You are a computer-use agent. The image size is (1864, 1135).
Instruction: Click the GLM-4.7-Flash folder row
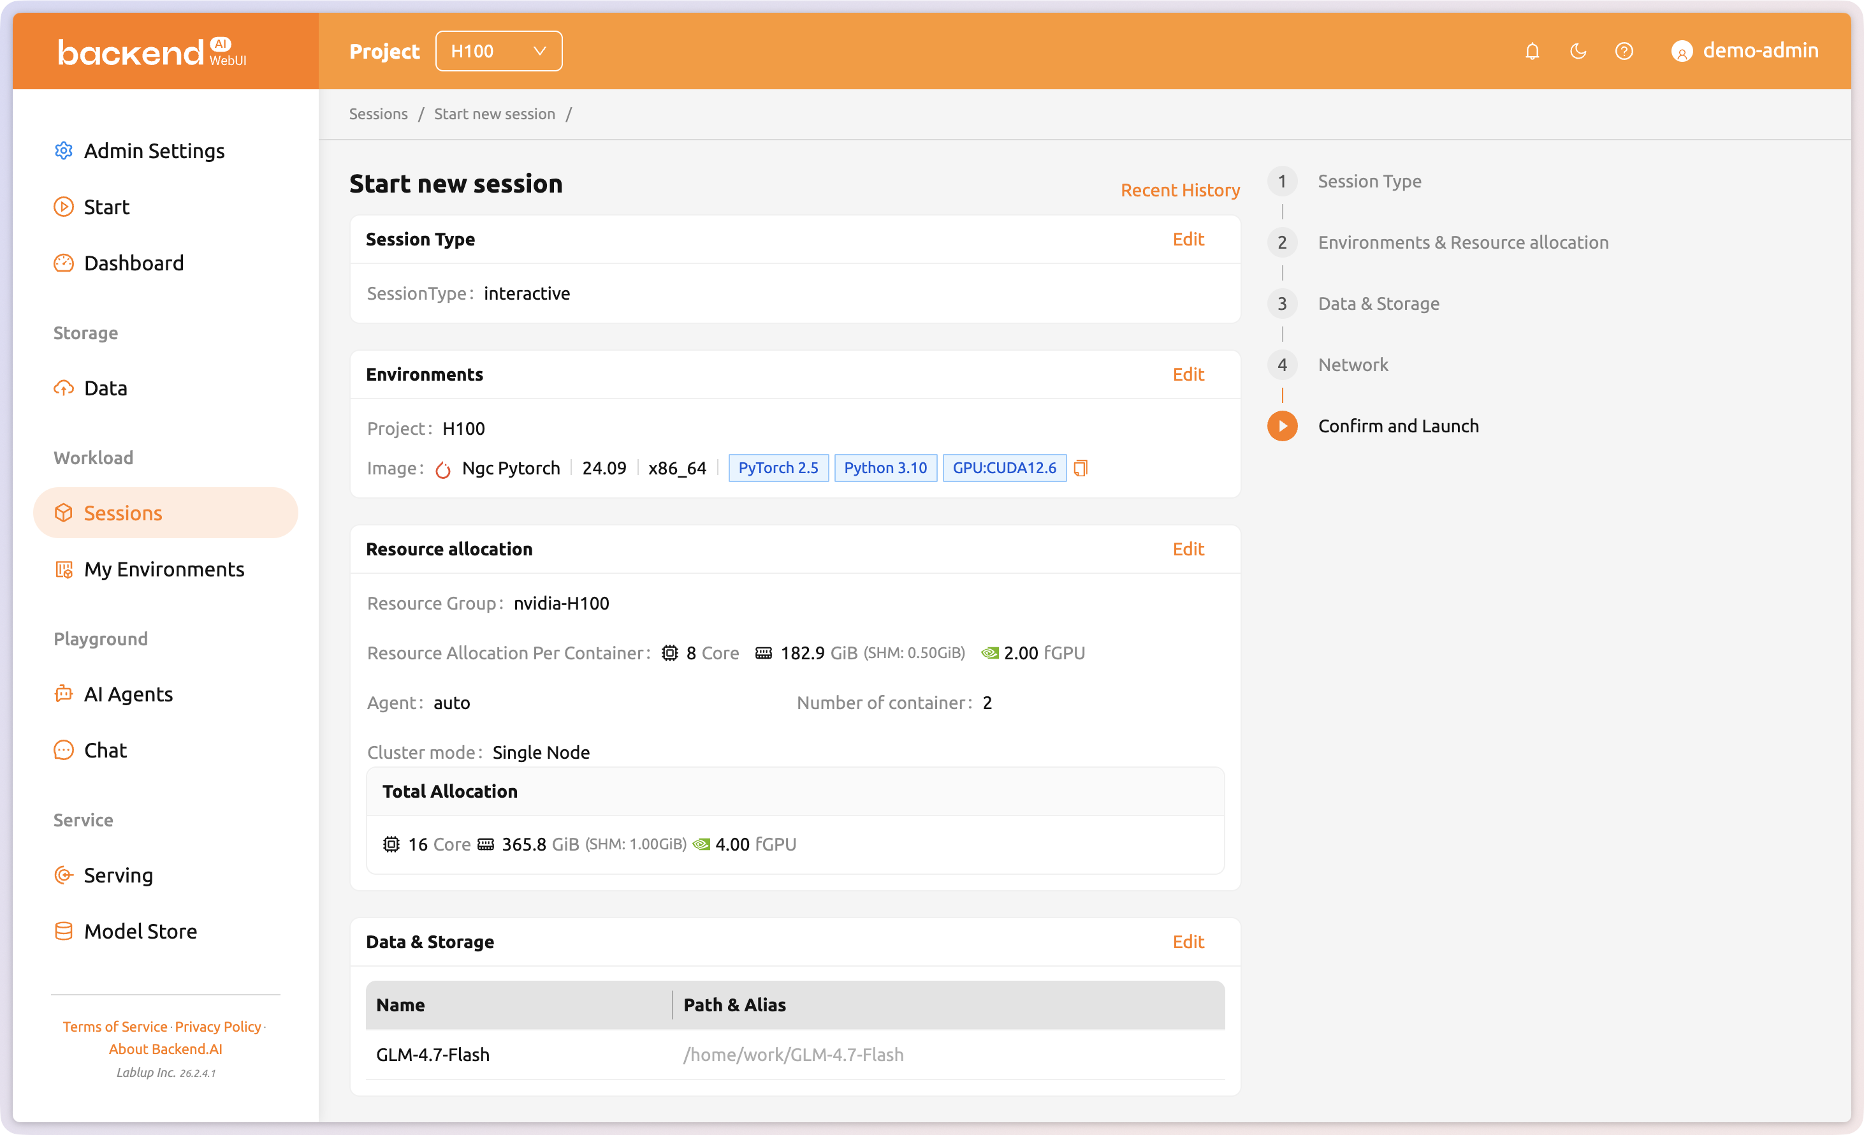(x=433, y=1054)
